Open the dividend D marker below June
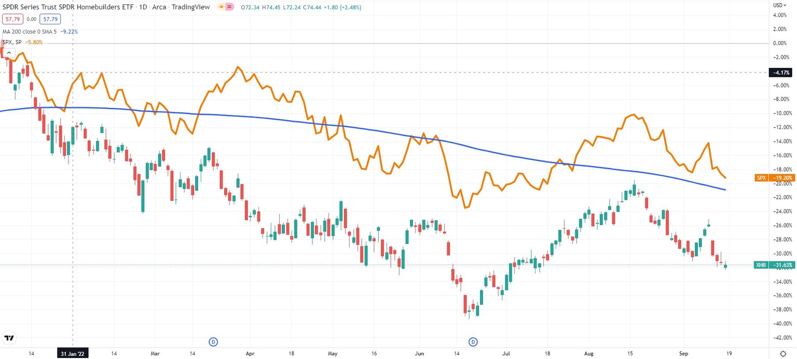This screenshot has width=797, height=359. click(x=473, y=342)
